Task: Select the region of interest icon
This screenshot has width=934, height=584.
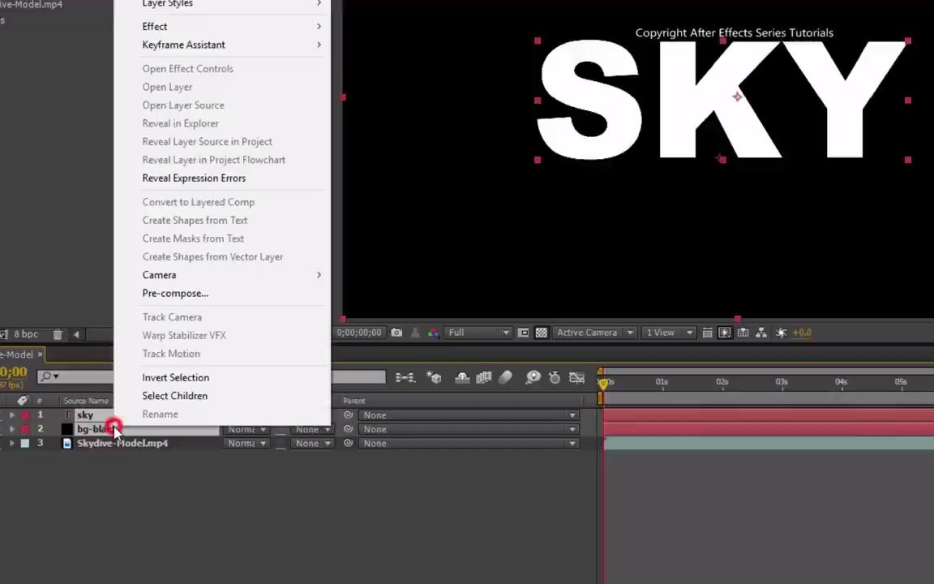Action: (x=522, y=332)
